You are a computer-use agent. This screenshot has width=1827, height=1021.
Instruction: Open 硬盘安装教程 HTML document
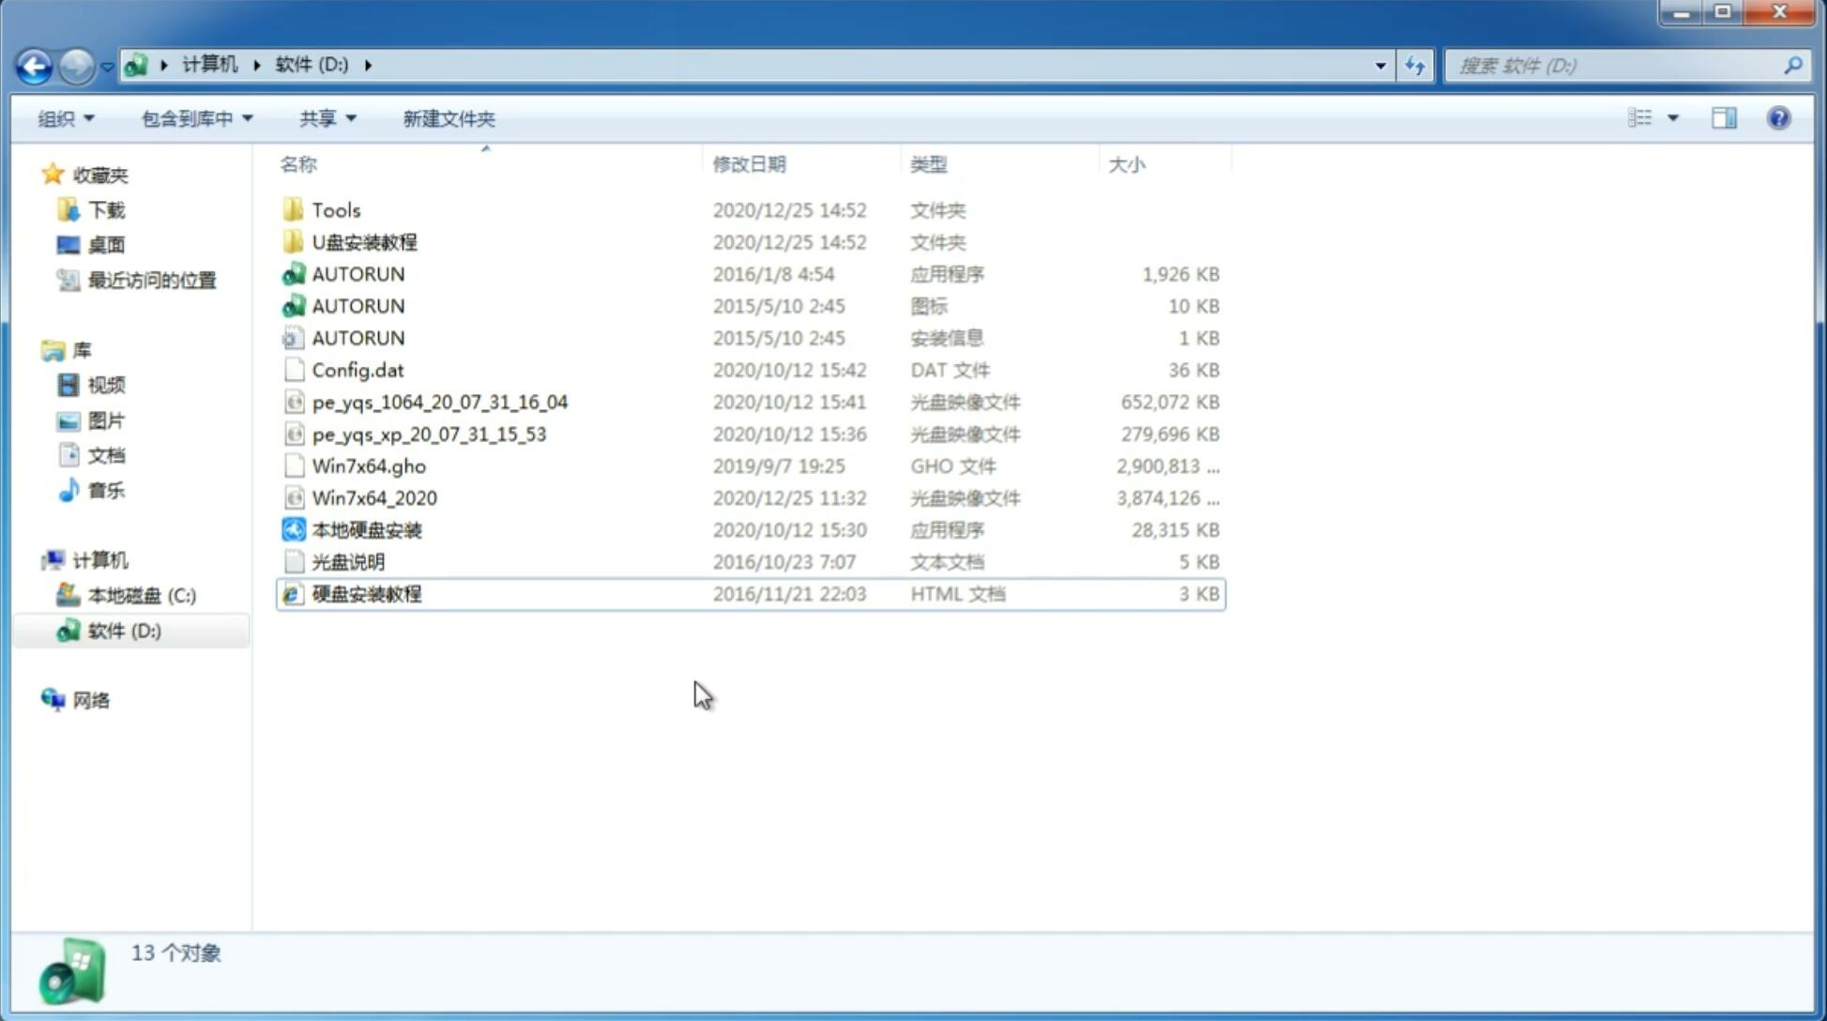tap(366, 593)
